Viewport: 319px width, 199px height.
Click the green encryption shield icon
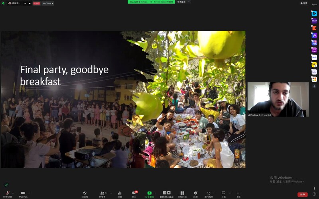click(x=3, y=3)
